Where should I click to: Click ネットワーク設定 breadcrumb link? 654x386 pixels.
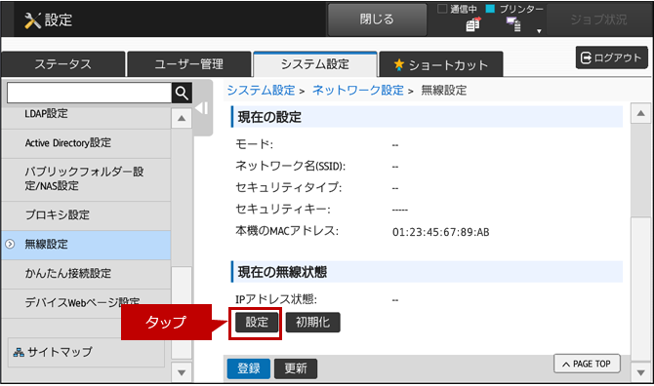(358, 90)
